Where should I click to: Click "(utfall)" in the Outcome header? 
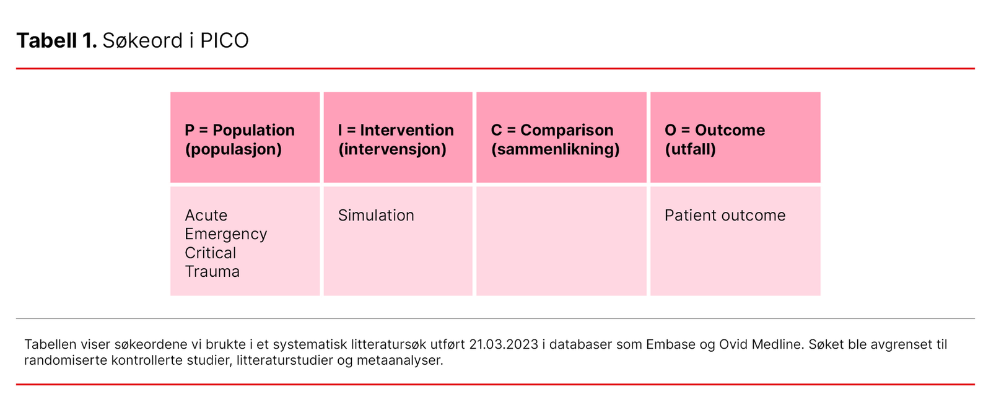[x=690, y=149]
